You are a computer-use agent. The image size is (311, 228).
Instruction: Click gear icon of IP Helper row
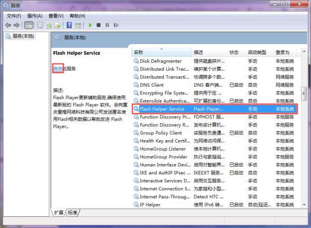tap(136, 205)
